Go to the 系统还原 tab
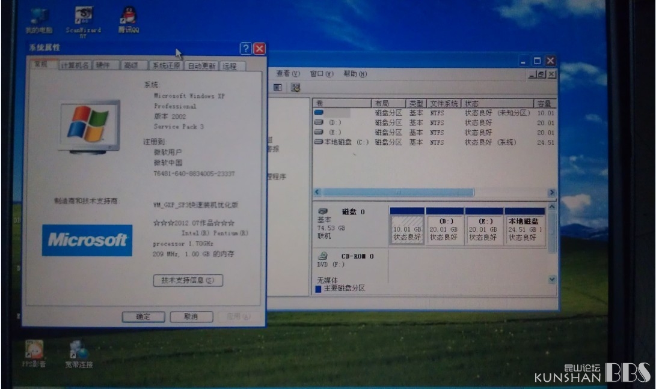Screen dimensions: 656x389 166,65
